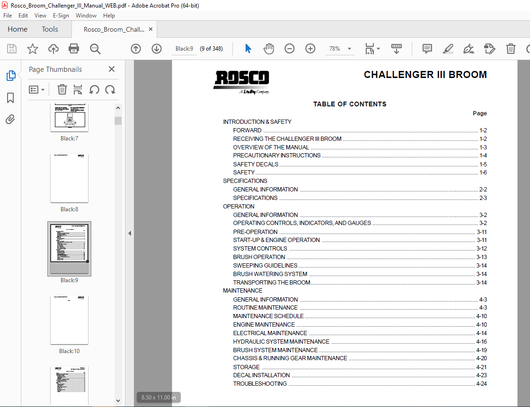Screen dimensions: 530x407
Task: Click the upload to cloud icon
Action: (53, 49)
